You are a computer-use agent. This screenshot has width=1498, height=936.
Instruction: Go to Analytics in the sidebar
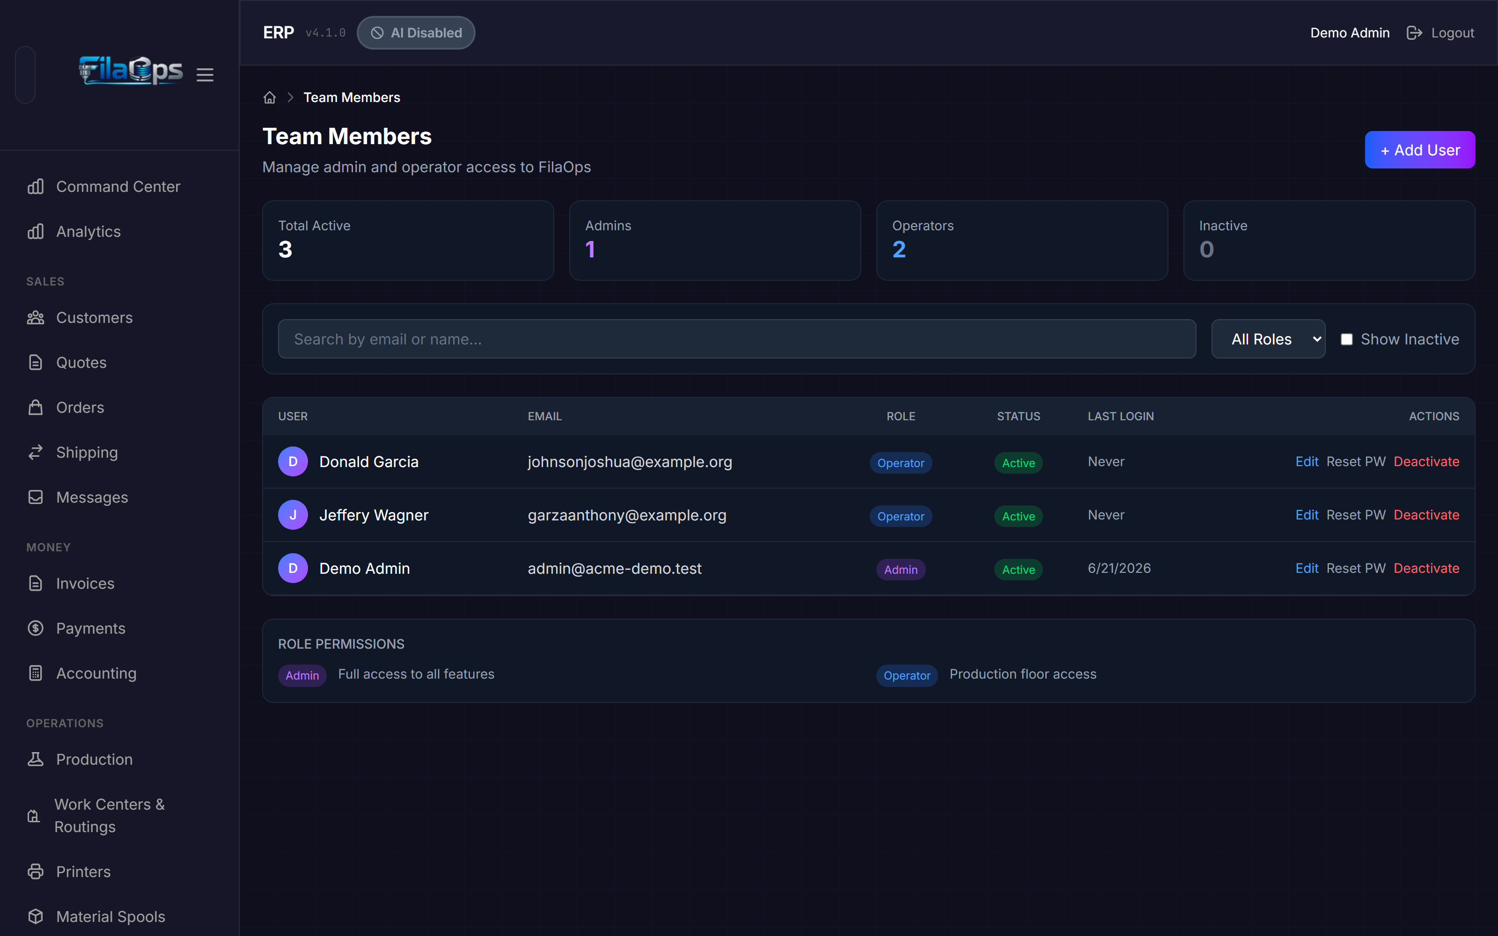pyautogui.click(x=119, y=232)
